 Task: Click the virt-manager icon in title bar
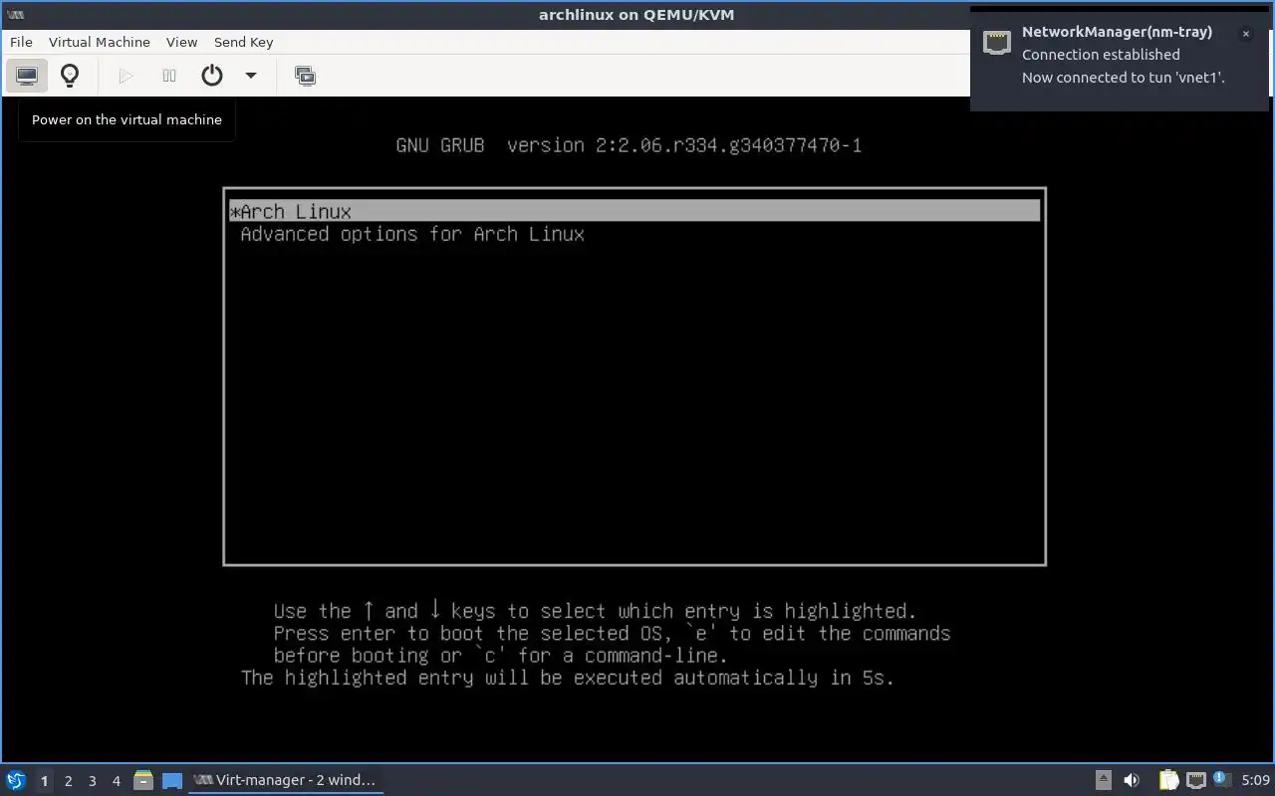(x=15, y=15)
